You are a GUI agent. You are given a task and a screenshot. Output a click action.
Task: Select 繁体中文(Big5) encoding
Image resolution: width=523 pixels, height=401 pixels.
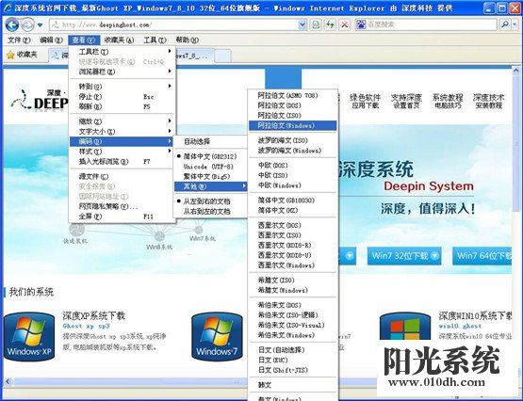(210, 176)
